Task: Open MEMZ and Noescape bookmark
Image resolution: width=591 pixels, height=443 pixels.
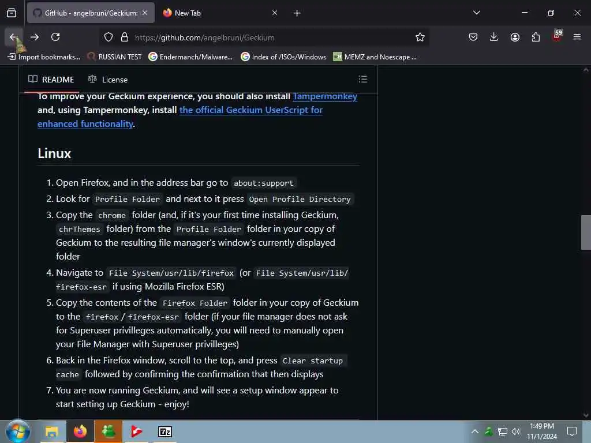Action: [375, 57]
